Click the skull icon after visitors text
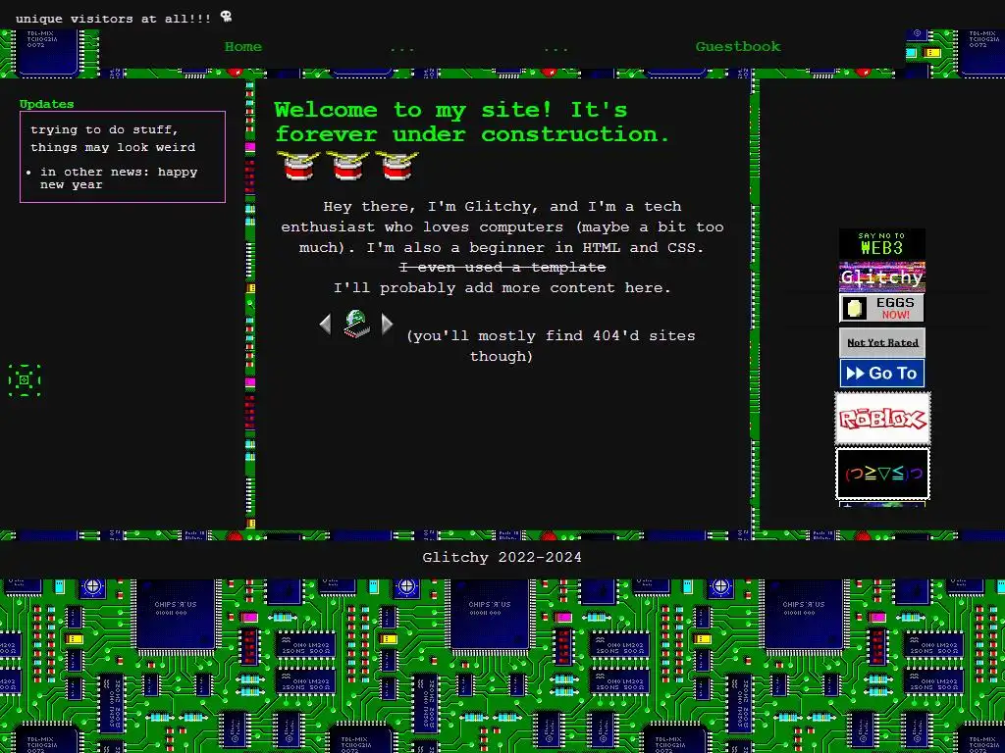 [226, 16]
